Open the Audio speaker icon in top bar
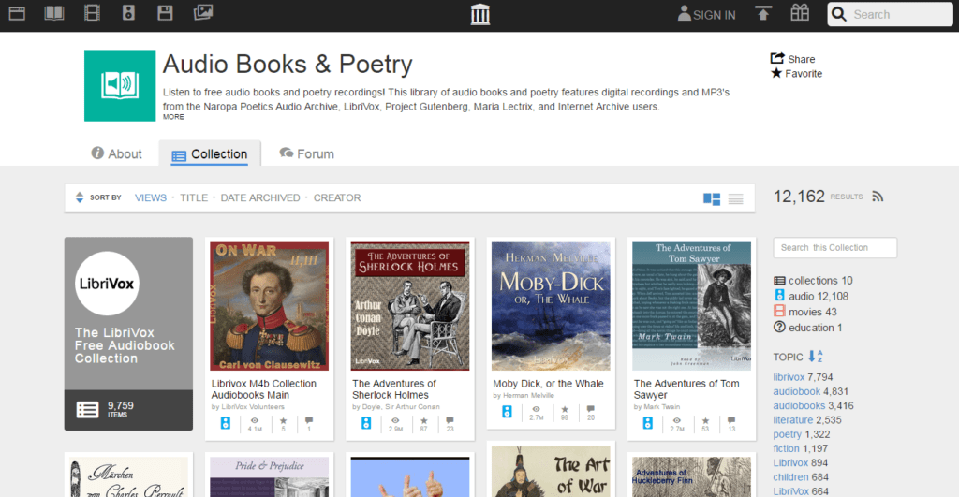This screenshot has width=959, height=497. point(128,13)
